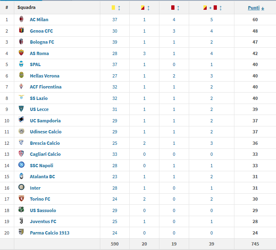Screen dimensions: 276x250
Task: Sort by red cards column arrow
Action: 178,8
